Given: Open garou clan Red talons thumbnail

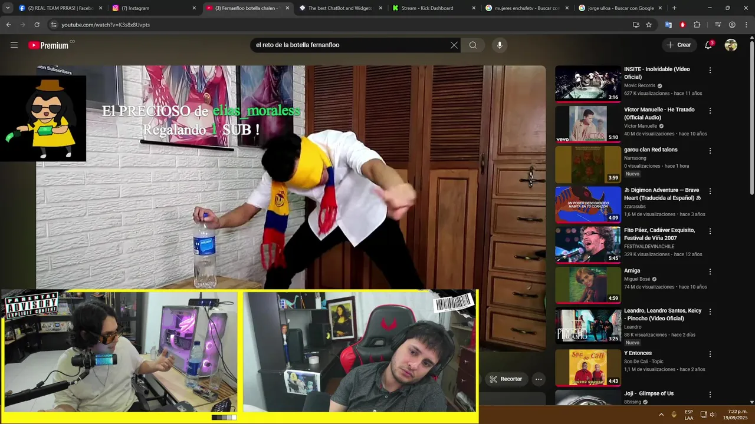Looking at the screenshot, I should (588, 164).
